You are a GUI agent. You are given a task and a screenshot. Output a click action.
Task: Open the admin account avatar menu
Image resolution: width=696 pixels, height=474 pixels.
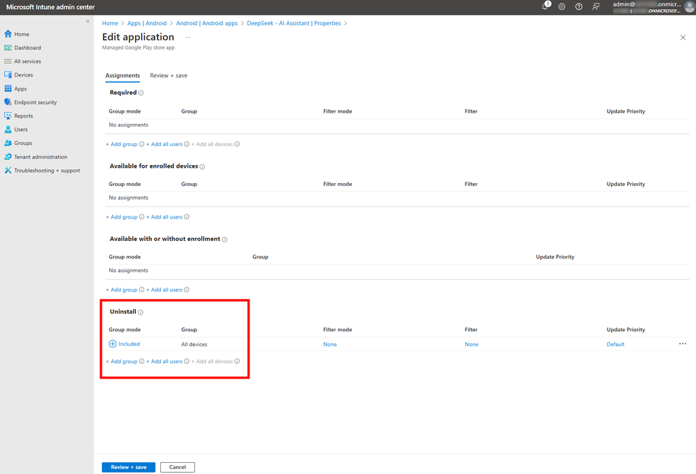(690, 7)
